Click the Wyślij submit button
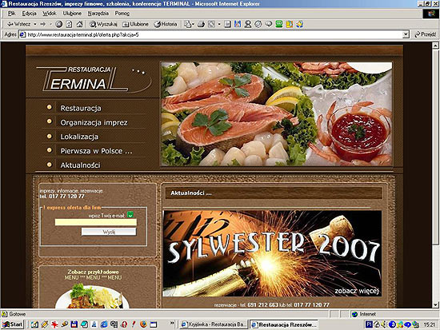440x330 pixels. 109,232
